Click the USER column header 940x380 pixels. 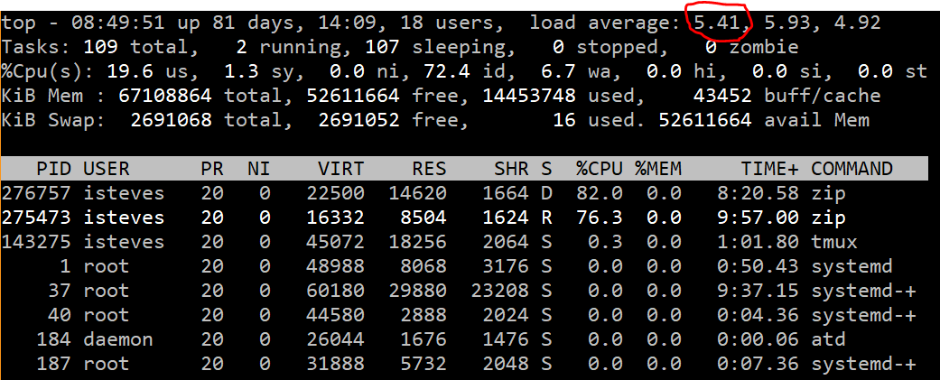click(x=107, y=169)
